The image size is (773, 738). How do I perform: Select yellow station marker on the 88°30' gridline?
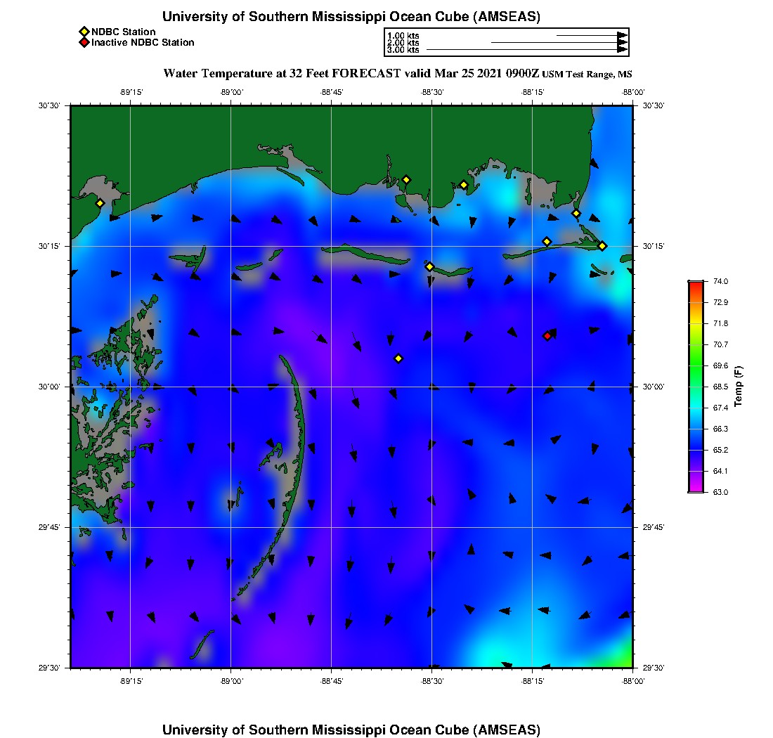pyautogui.click(x=429, y=266)
